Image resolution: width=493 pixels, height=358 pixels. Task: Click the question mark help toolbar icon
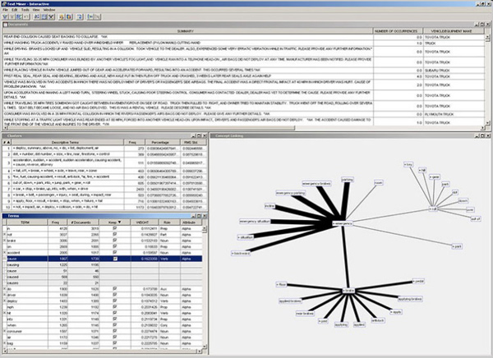point(80,16)
